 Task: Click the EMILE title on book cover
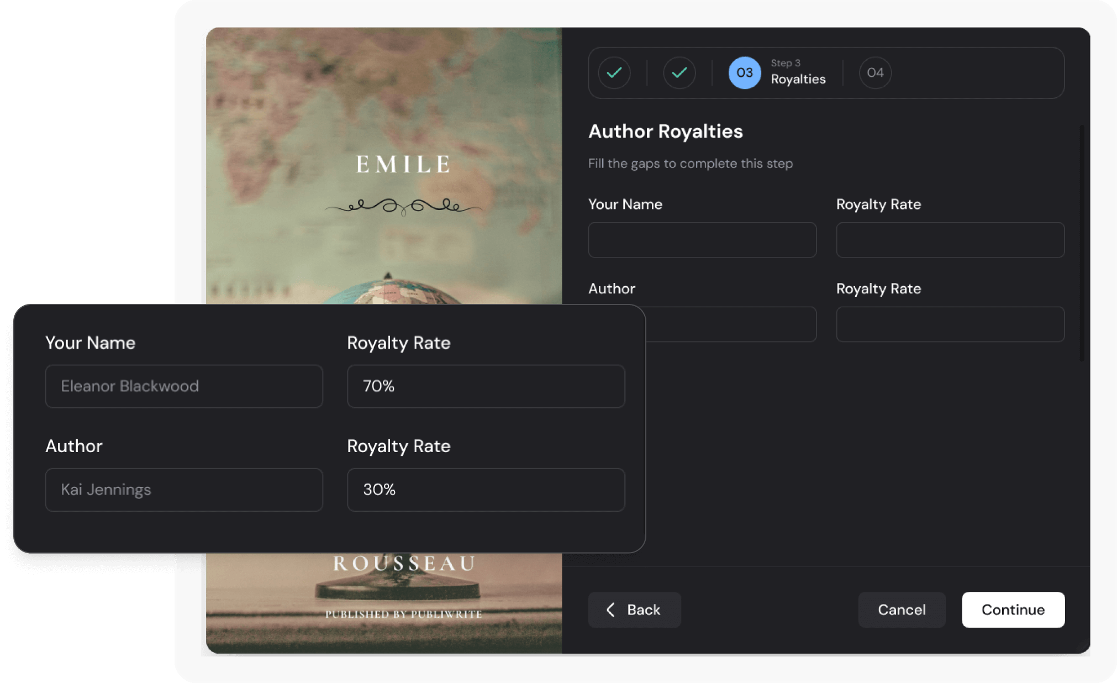(x=403, y=164)
